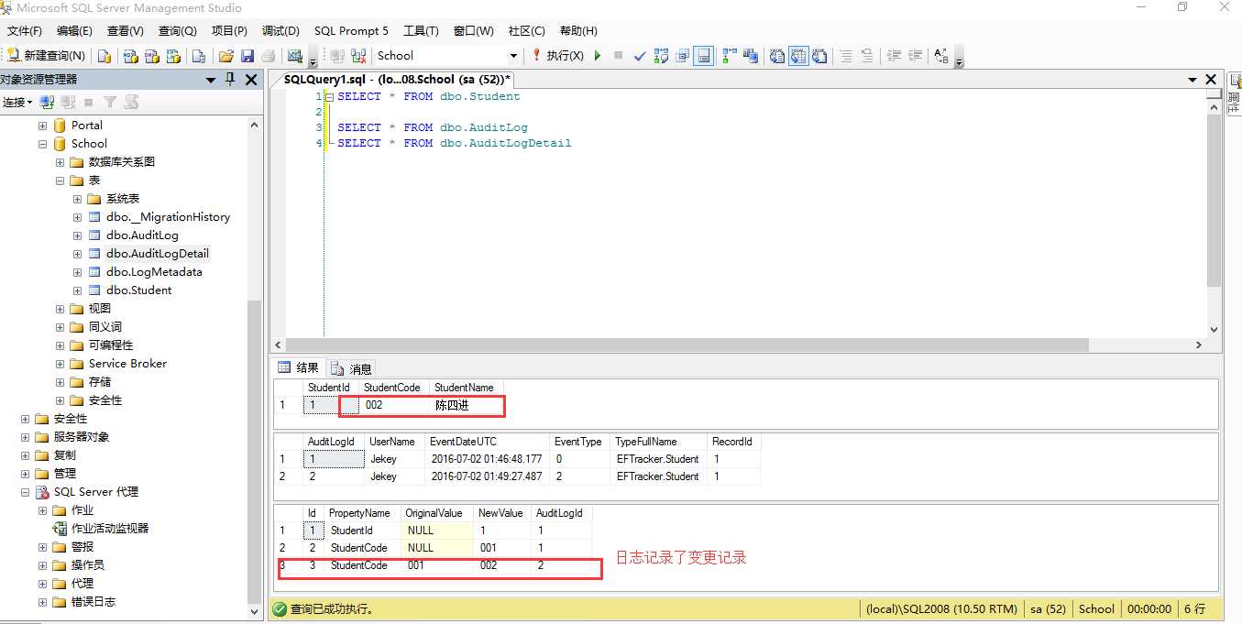Switch output to Results to Text
This screenshot has width=1242, height=624.
777,56
